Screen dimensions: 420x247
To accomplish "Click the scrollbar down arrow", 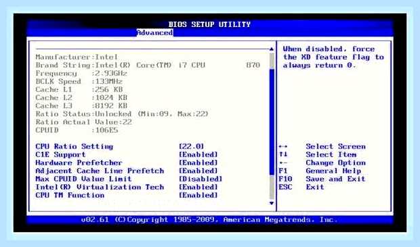I will tap(272, 203).
